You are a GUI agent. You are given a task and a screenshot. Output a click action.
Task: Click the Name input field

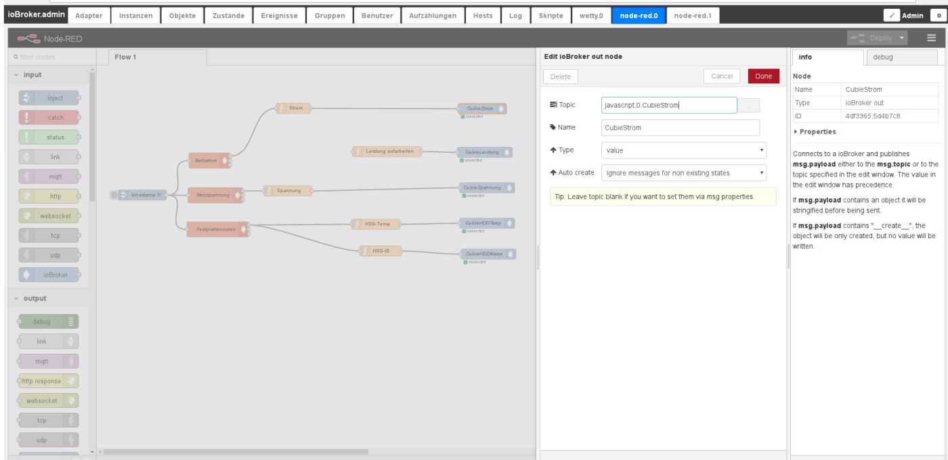pos(680,127)
